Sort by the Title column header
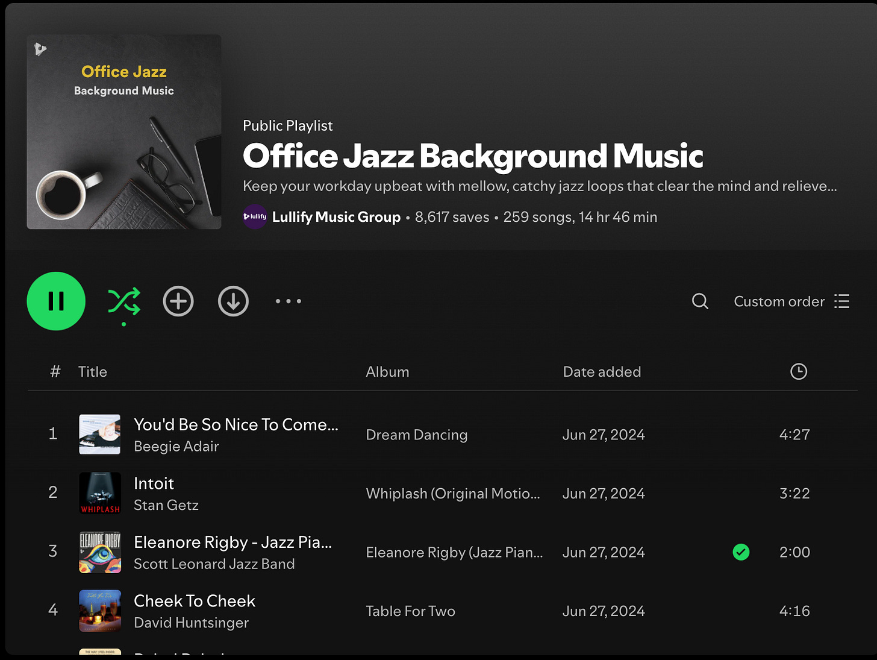Image resolution: width=877 pixels, height=660 pixels. (93, 372)
